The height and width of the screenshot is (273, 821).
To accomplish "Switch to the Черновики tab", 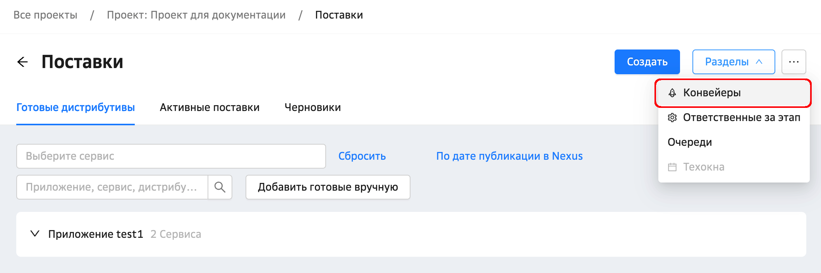I will (313, 107).
